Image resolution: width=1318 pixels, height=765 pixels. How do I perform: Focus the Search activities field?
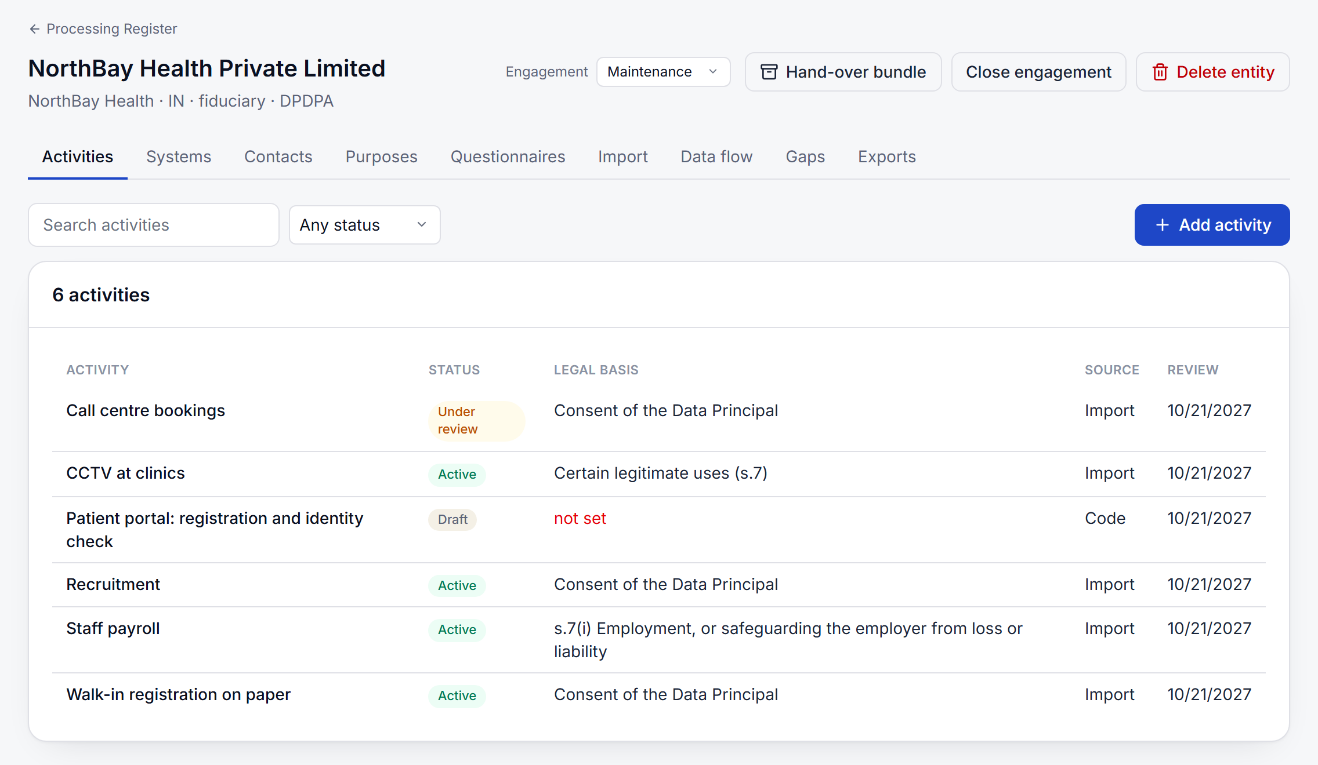tap(154, 225)
